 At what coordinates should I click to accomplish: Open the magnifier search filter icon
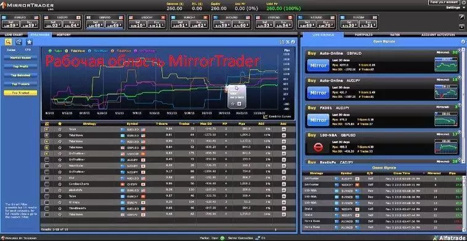8,42
